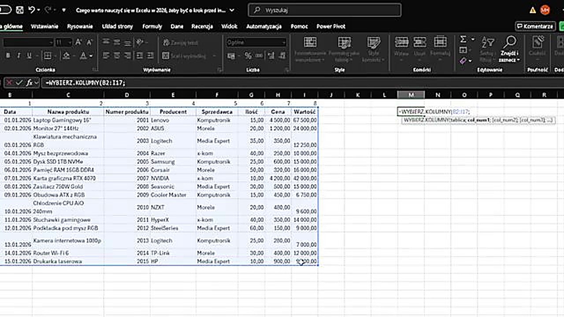Cancel formula entry with the X icon
This screenshot has height=317, width=564.
coord(9,82)
